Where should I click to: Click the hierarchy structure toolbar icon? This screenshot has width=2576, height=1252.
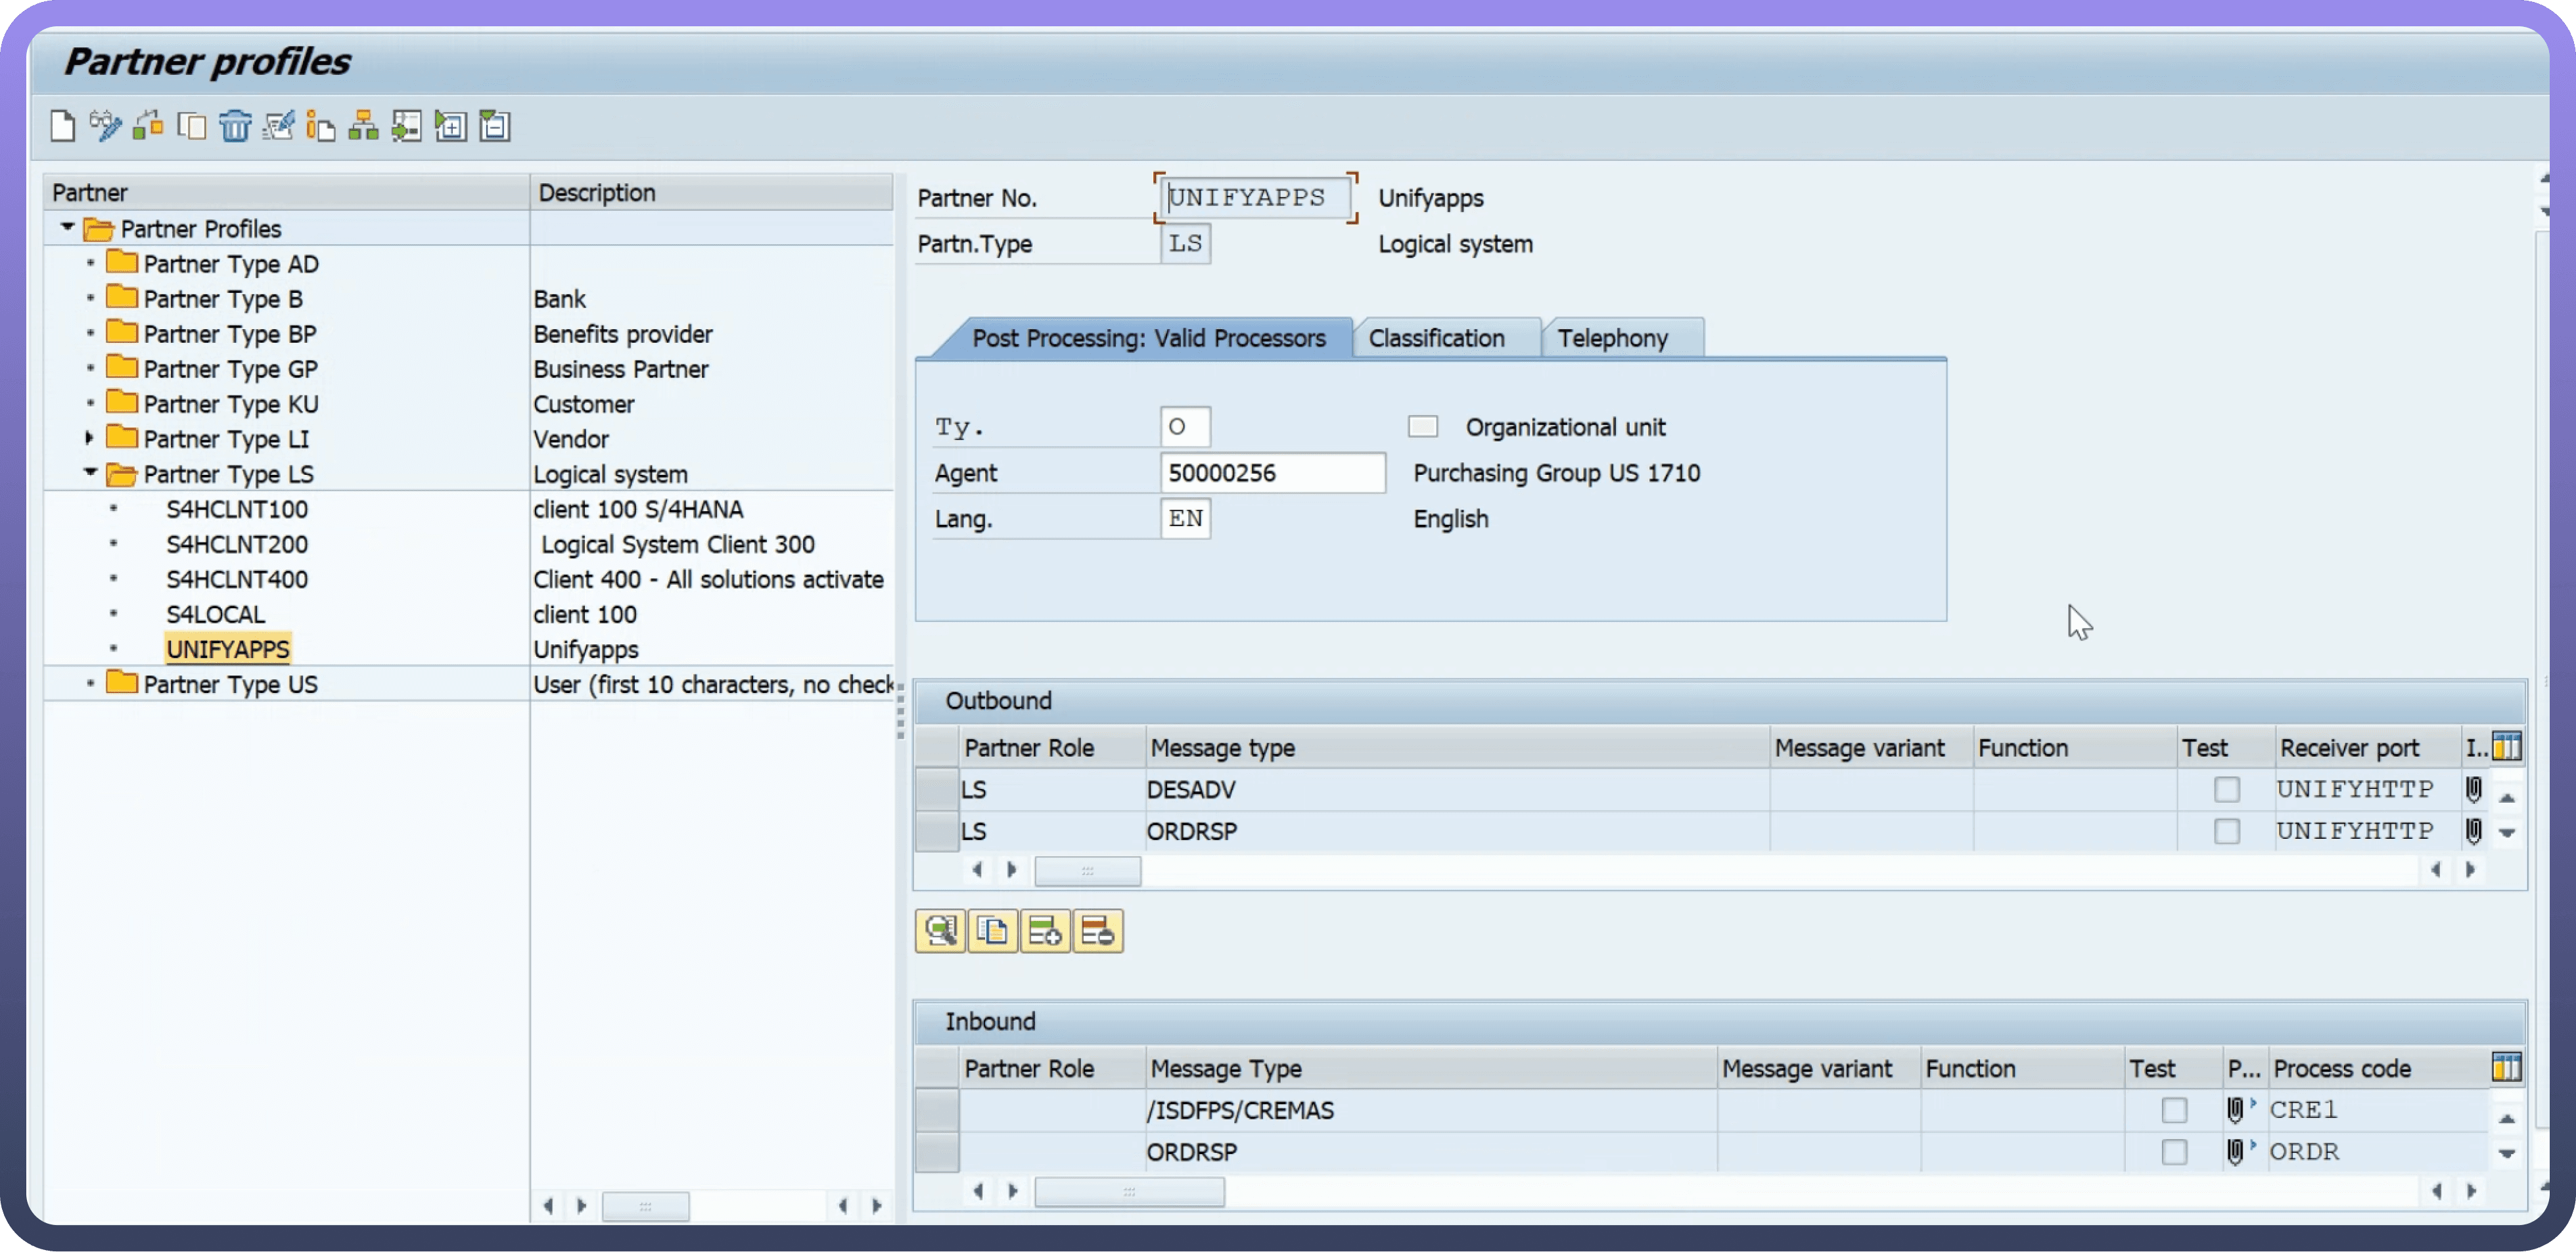(x=363, y=127)
